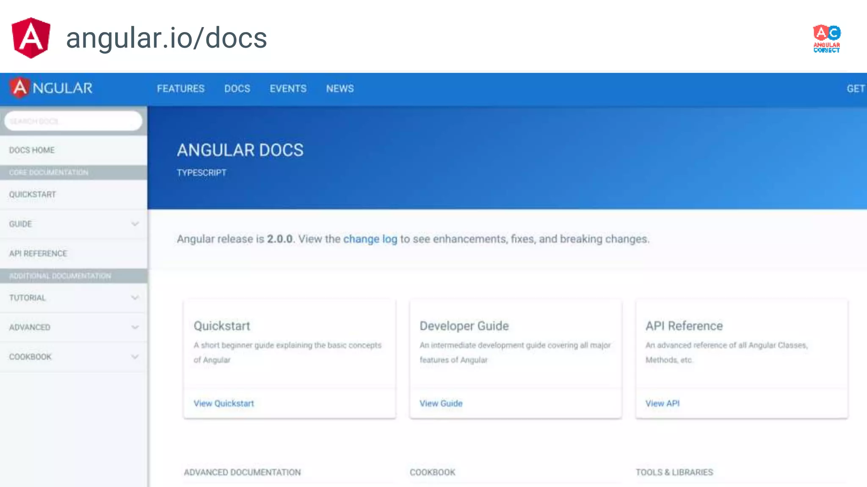The image size is (867, 487).
Task: Click the ANGULAR DOCS heading
Action: point(240,150)
